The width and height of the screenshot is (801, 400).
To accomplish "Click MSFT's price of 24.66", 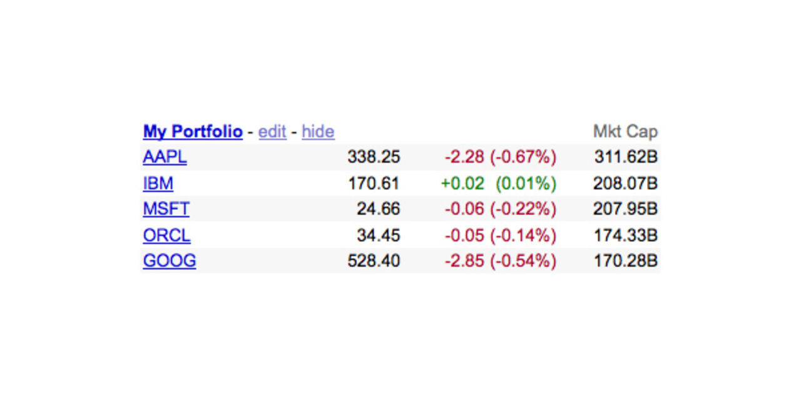I will coord(378,209).
